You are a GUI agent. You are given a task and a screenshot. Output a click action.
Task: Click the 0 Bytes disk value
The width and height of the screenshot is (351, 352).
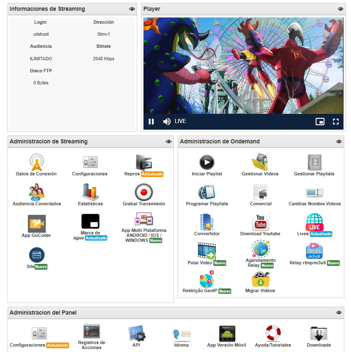pyautogui.click(x=41, y=83)
